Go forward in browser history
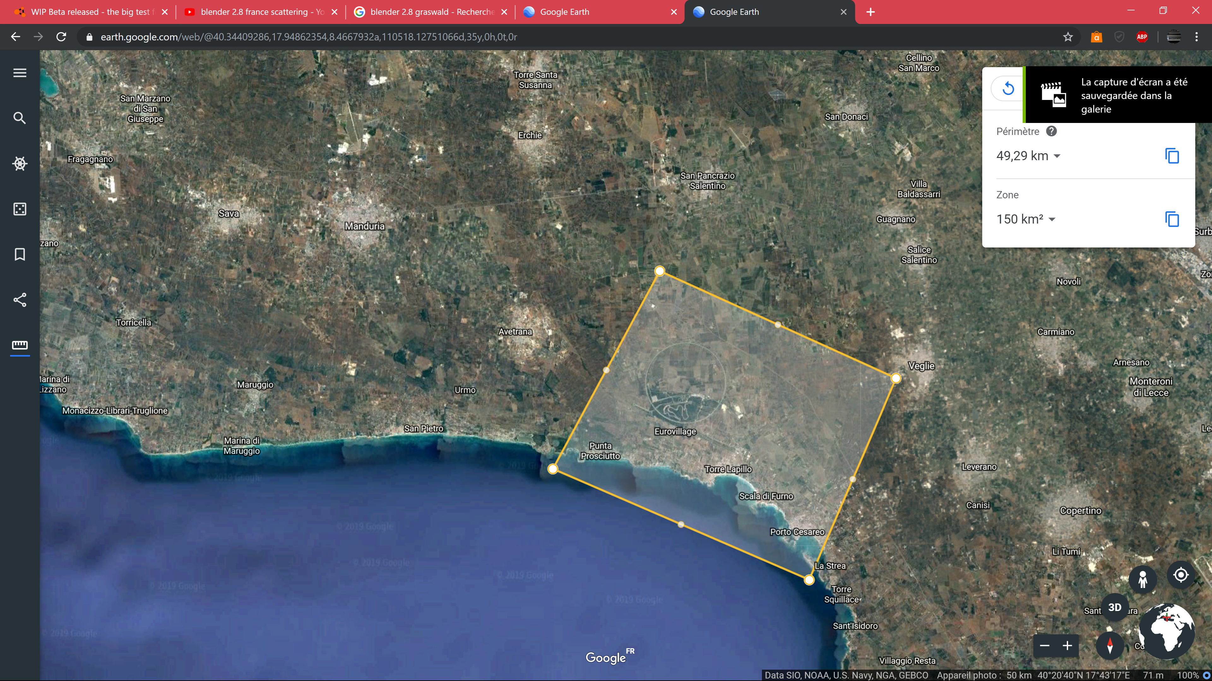The width and height of the screenshot is (1212, 681). tap(38, 37)
